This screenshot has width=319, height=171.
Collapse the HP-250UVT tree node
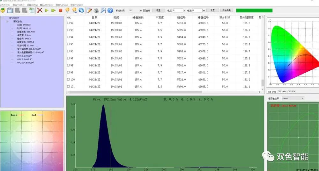click(x=3, y=18)
